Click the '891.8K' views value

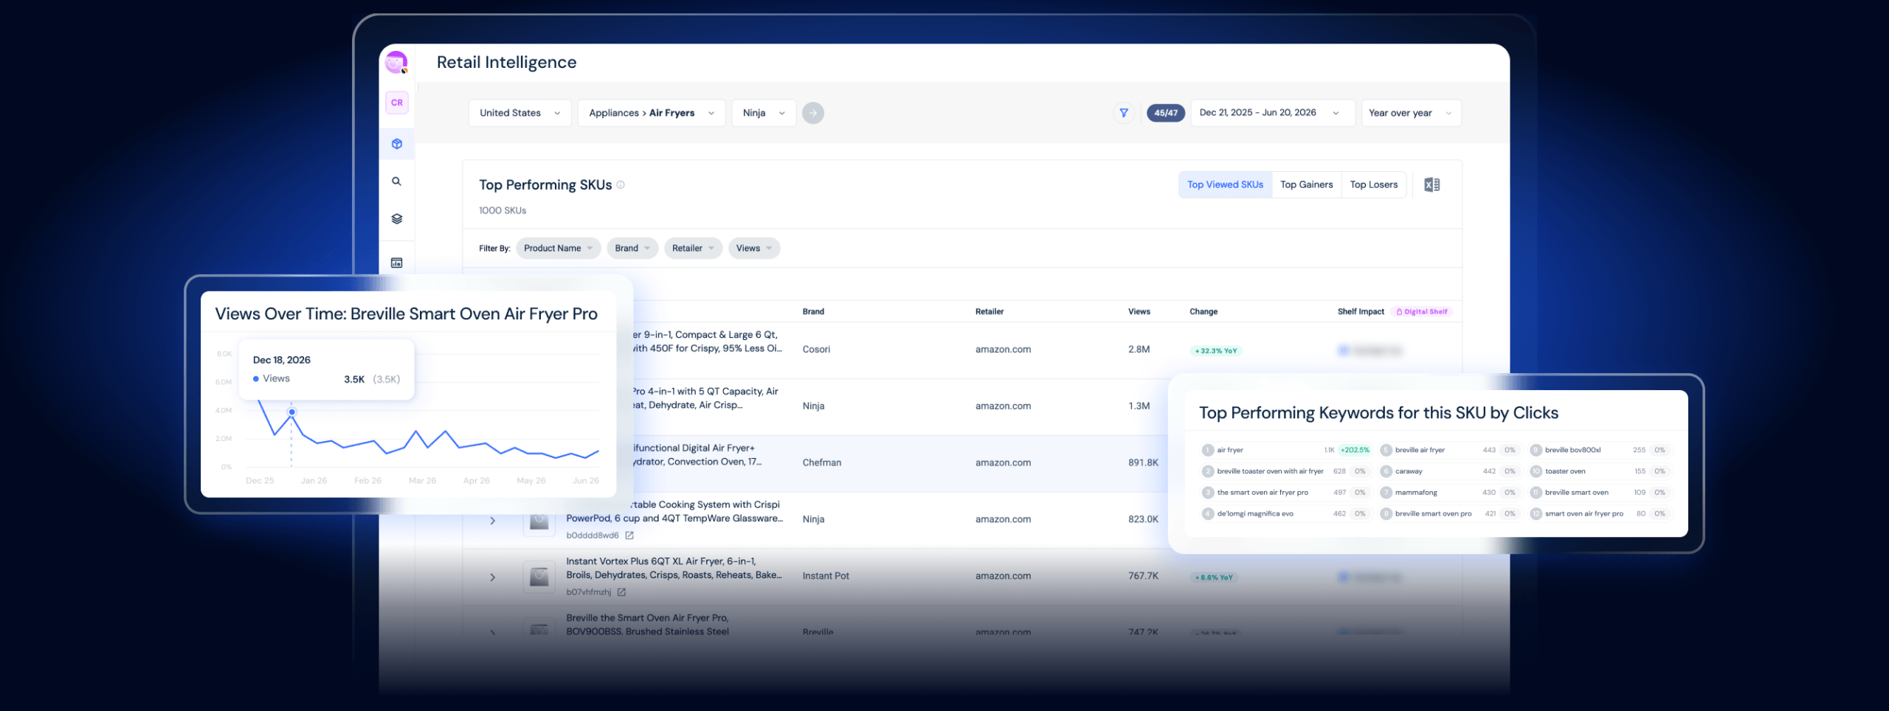(x=1143, y=462)
